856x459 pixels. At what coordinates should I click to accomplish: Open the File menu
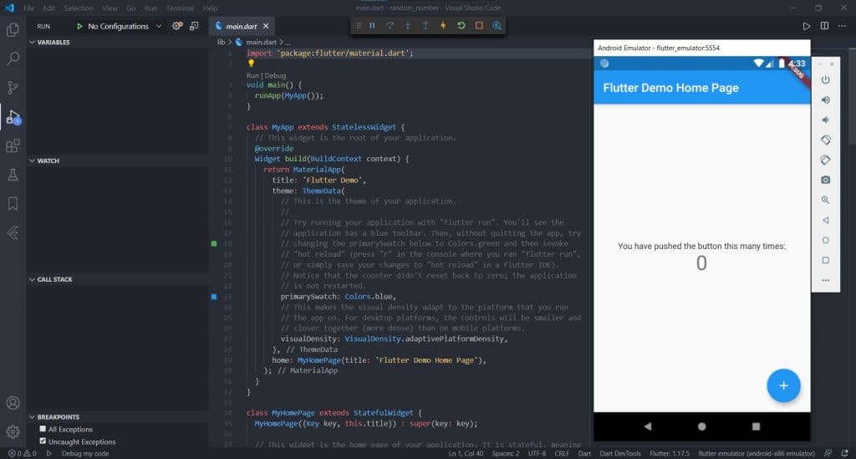click(x=28, y=8)
